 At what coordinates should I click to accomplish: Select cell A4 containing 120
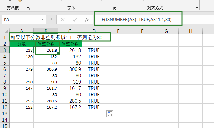21,57
